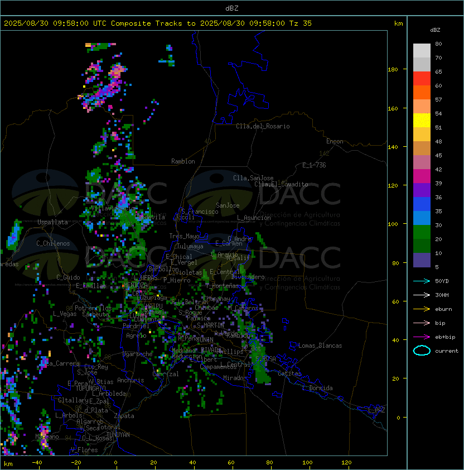Click the 'L_Dormida' place label
This screenshot has width=464, height=470.
pyautogui.click(x=317, y=388)
